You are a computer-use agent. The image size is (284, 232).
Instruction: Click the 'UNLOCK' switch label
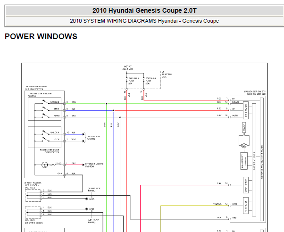point(55,133)
